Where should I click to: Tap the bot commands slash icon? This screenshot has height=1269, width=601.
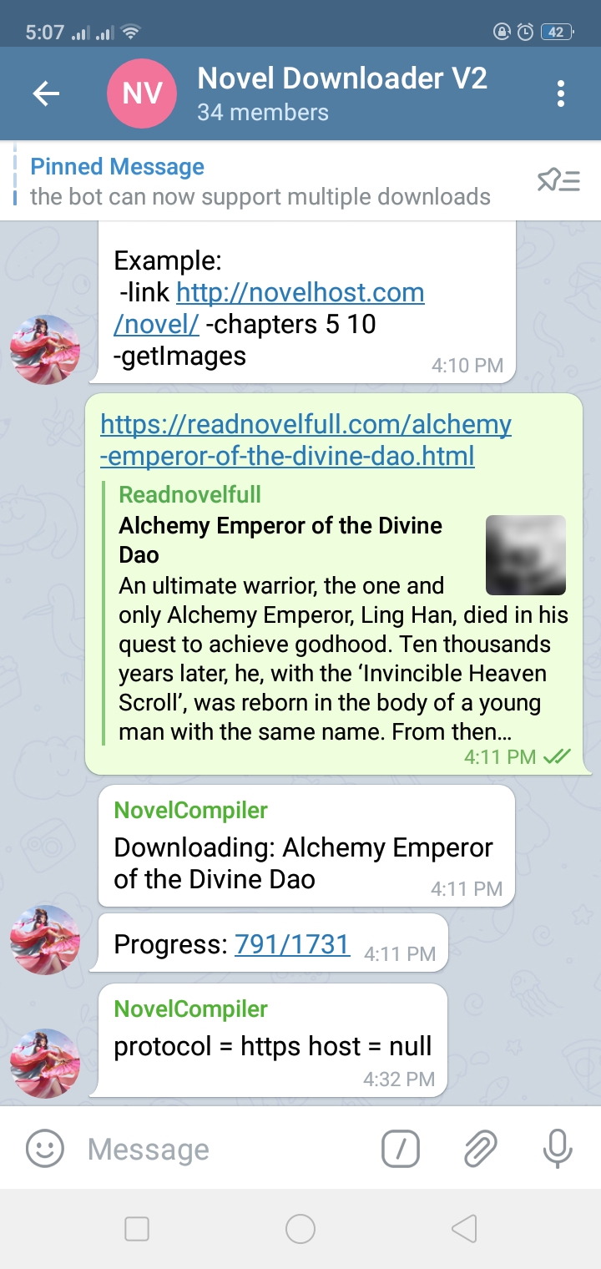(401, 1149)
